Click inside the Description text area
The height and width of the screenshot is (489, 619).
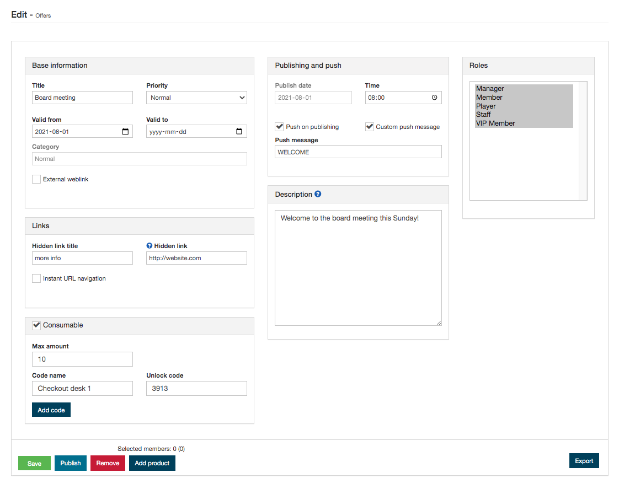click(359, 268)
